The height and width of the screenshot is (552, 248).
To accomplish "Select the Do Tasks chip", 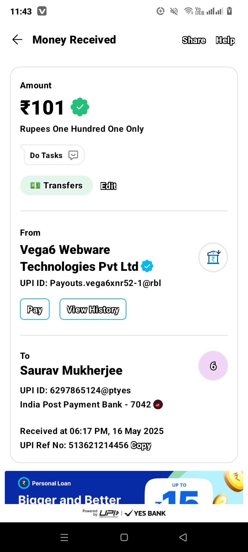I will 53,155.
